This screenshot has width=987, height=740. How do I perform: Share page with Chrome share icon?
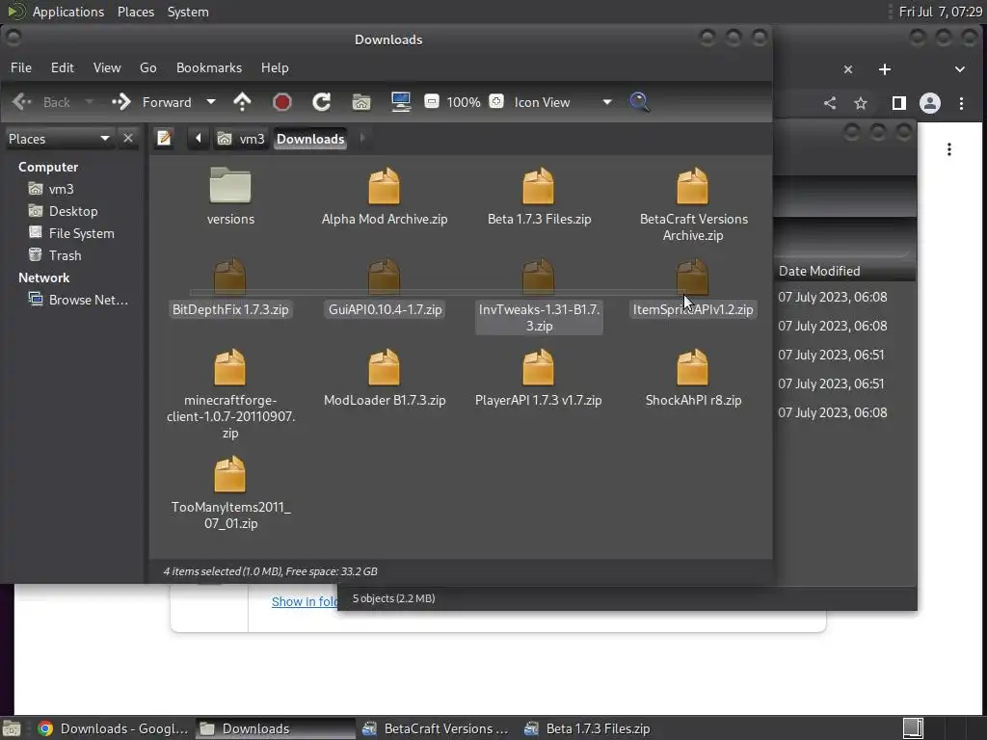click(x=830, y=103)
